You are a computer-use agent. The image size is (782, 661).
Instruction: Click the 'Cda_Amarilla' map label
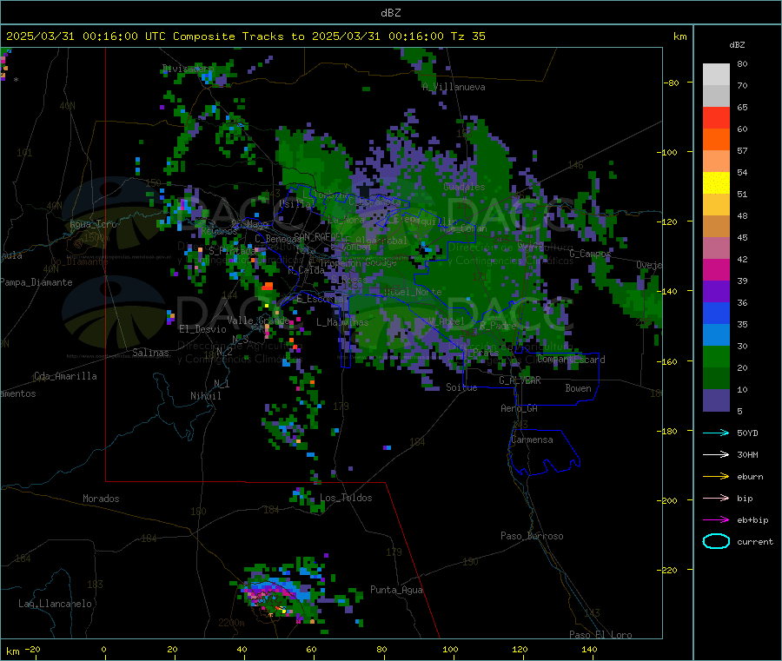click(x=65, y=376)
